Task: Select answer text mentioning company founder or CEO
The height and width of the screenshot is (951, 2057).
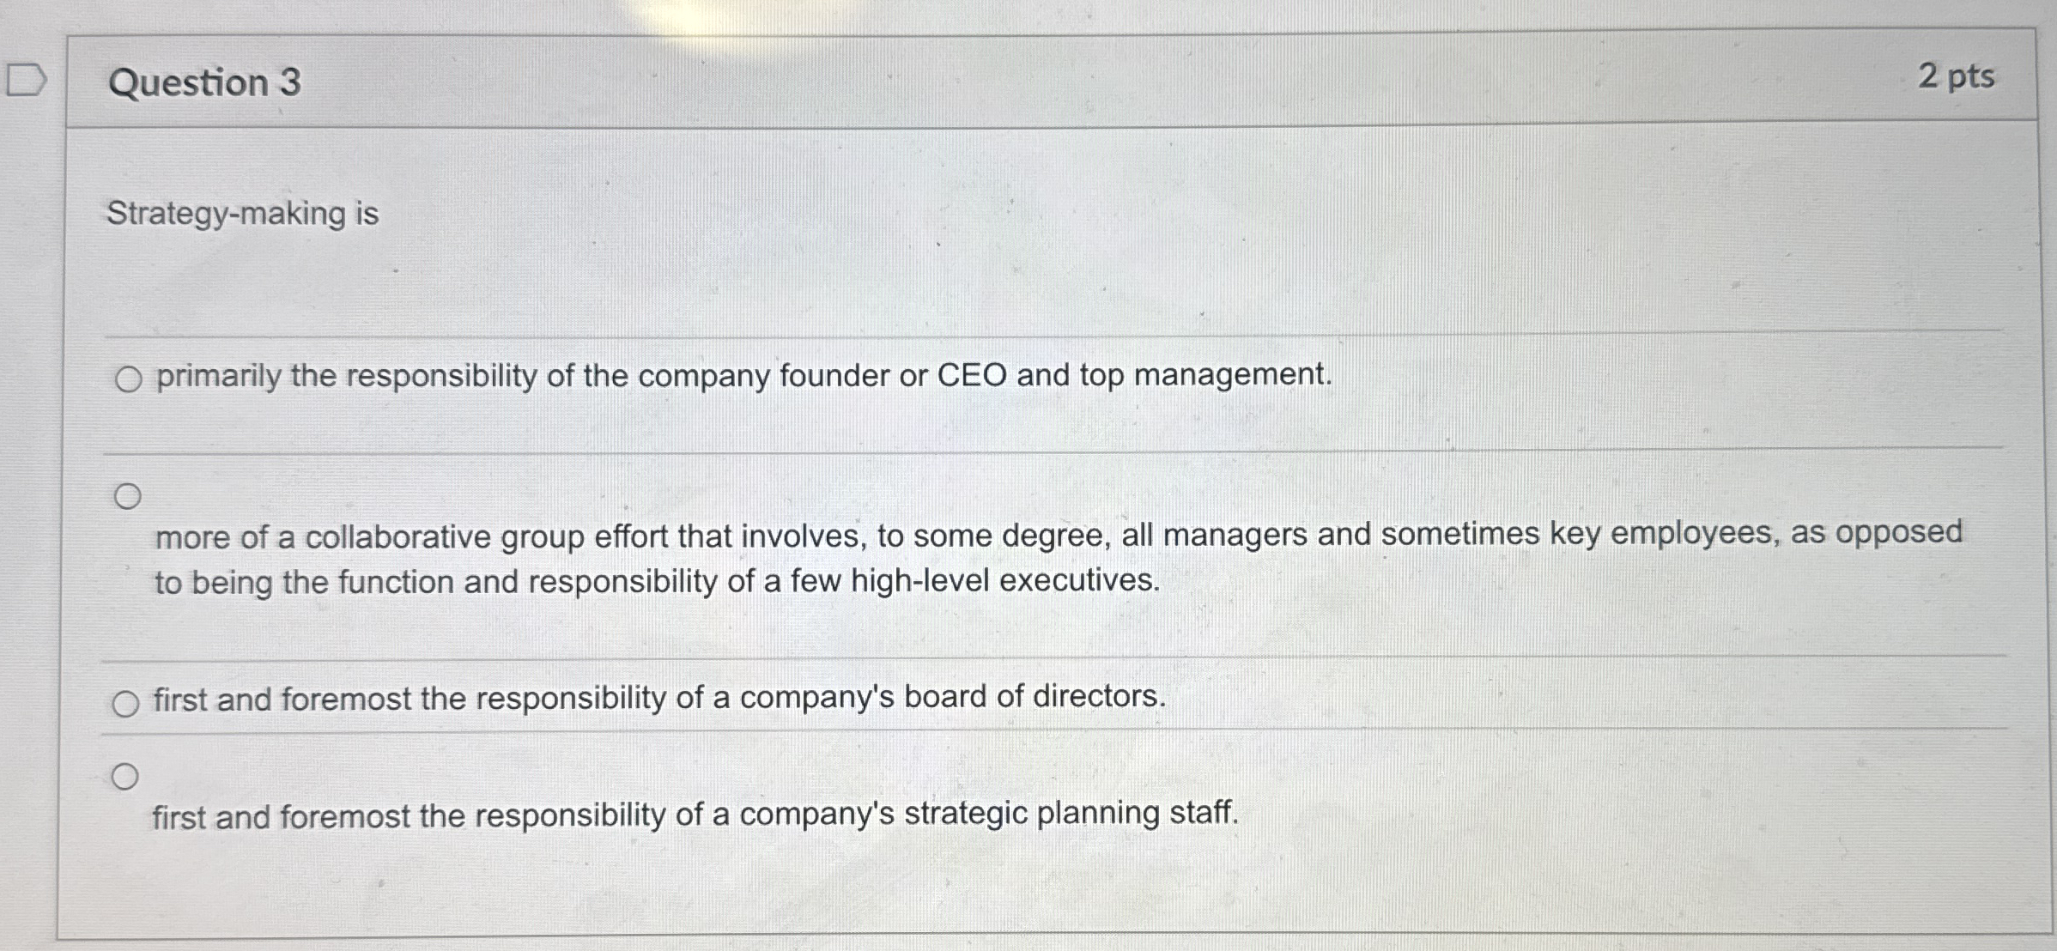Action: 738,376
